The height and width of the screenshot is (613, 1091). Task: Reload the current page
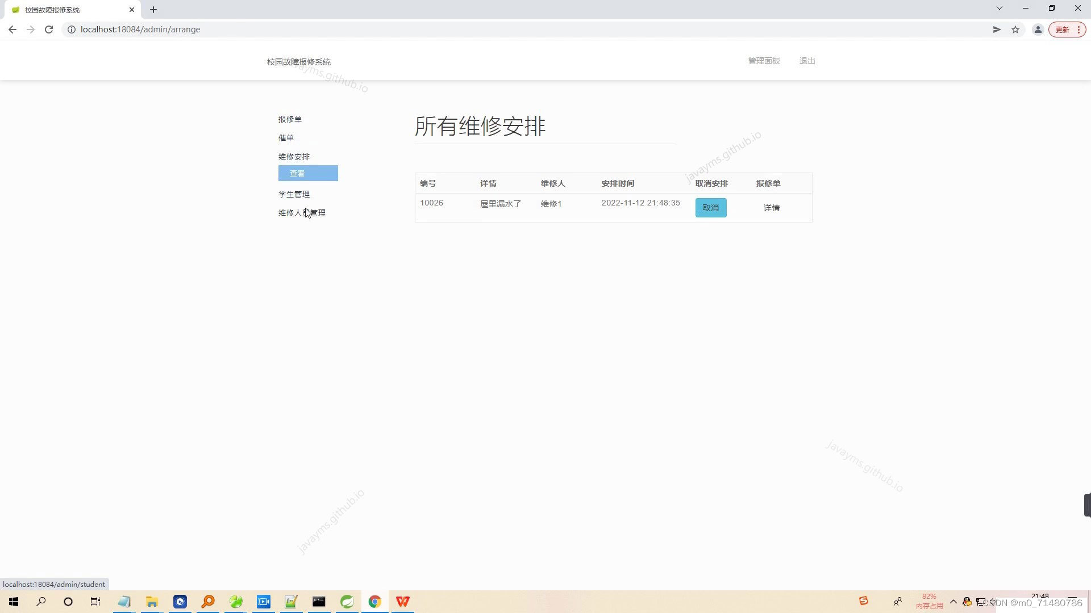tap(49, 30)
